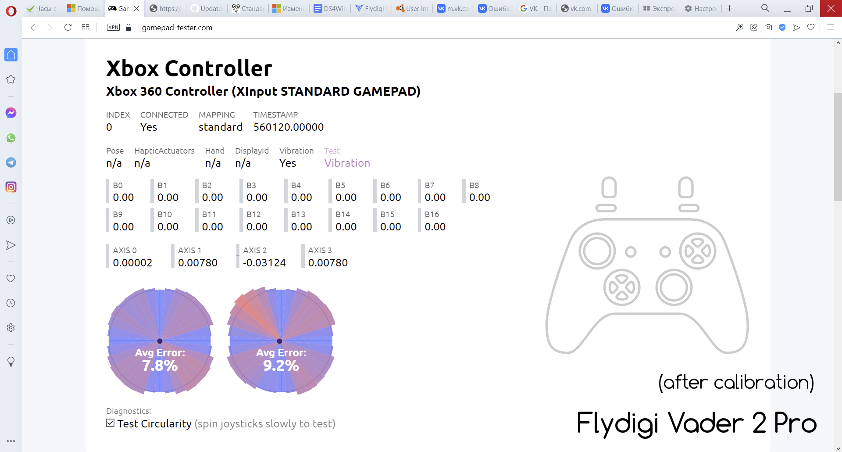Click the controller outline diagram
Image resolution: width=842 pixels, height=452 pixels.
tap(647, 265)
